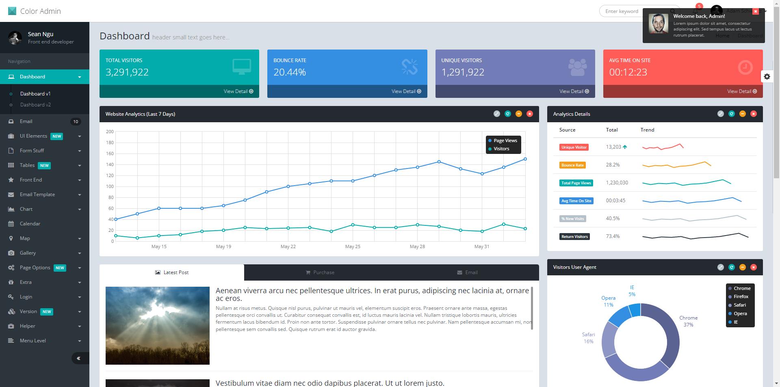The width and height of the screenshot is (780, 387).
Task: Click the Color Admin logo icon
Action: [12, 11]
